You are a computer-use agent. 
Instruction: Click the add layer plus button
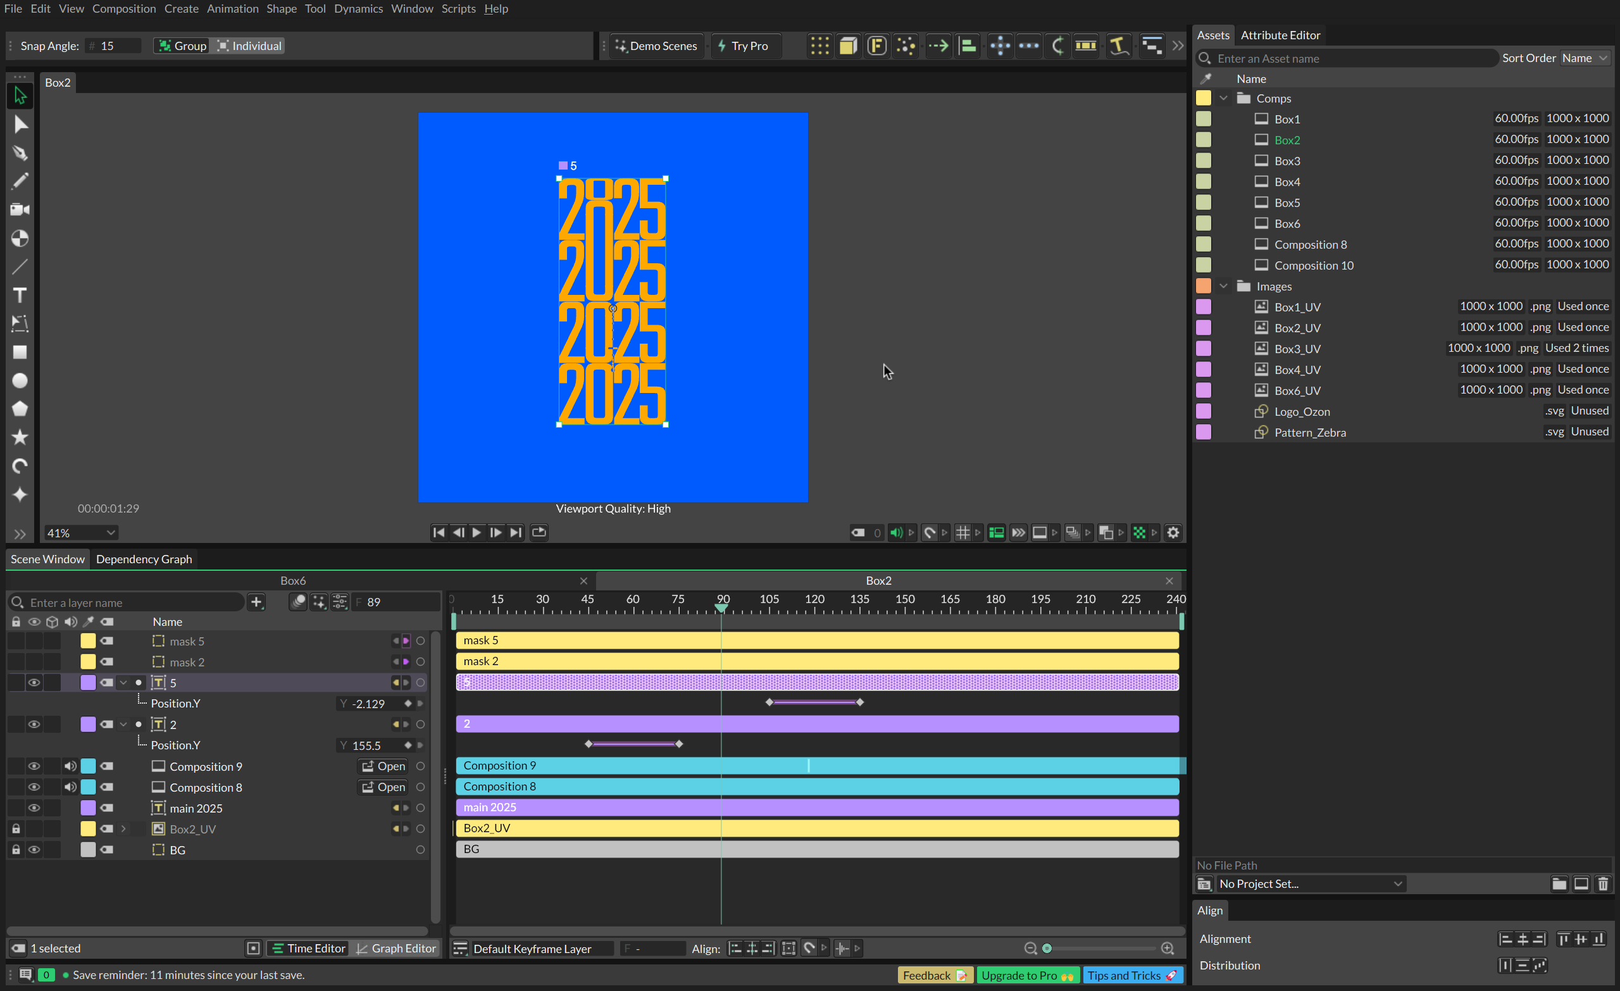tap(256, 602)
